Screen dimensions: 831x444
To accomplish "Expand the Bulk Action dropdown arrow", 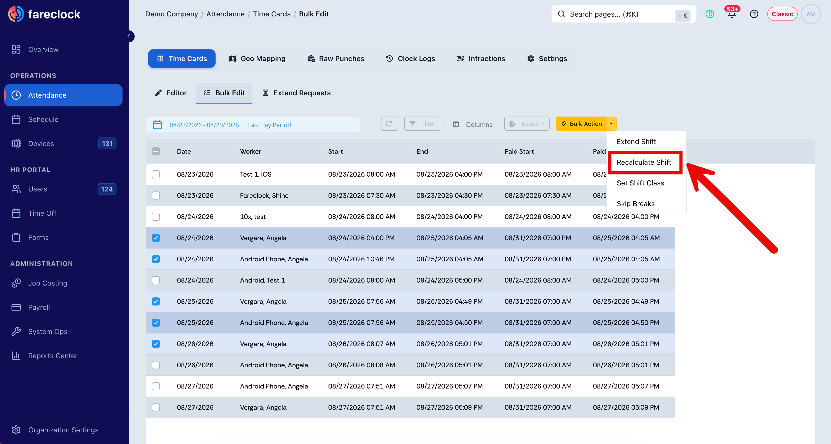I will [x=611, y=124].
